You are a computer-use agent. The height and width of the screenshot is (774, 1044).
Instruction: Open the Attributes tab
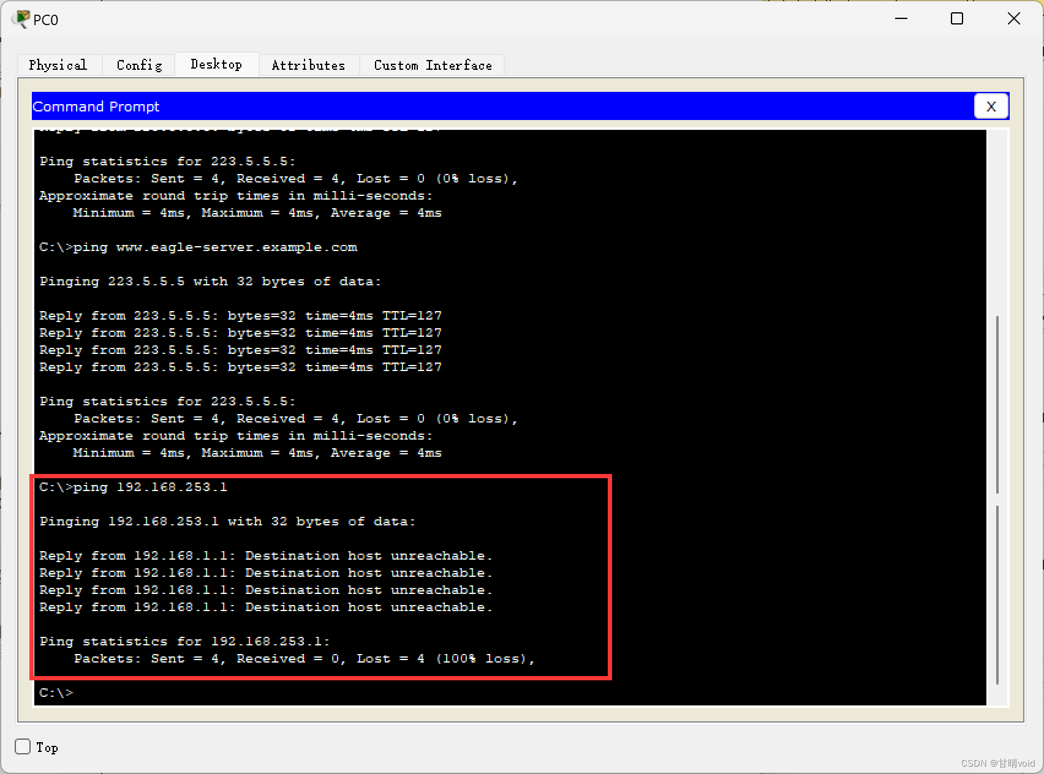(308, 65)
